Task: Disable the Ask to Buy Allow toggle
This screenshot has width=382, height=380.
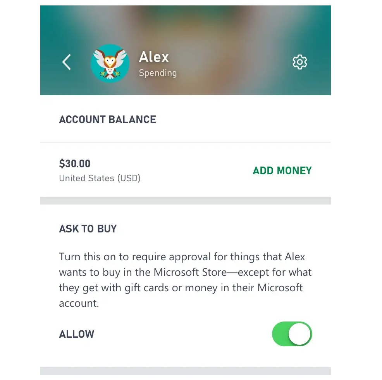Action: pos(292,334)
